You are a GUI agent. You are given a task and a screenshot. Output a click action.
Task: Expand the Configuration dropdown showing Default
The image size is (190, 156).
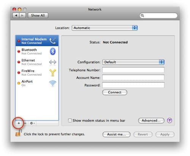pos(133,62)
